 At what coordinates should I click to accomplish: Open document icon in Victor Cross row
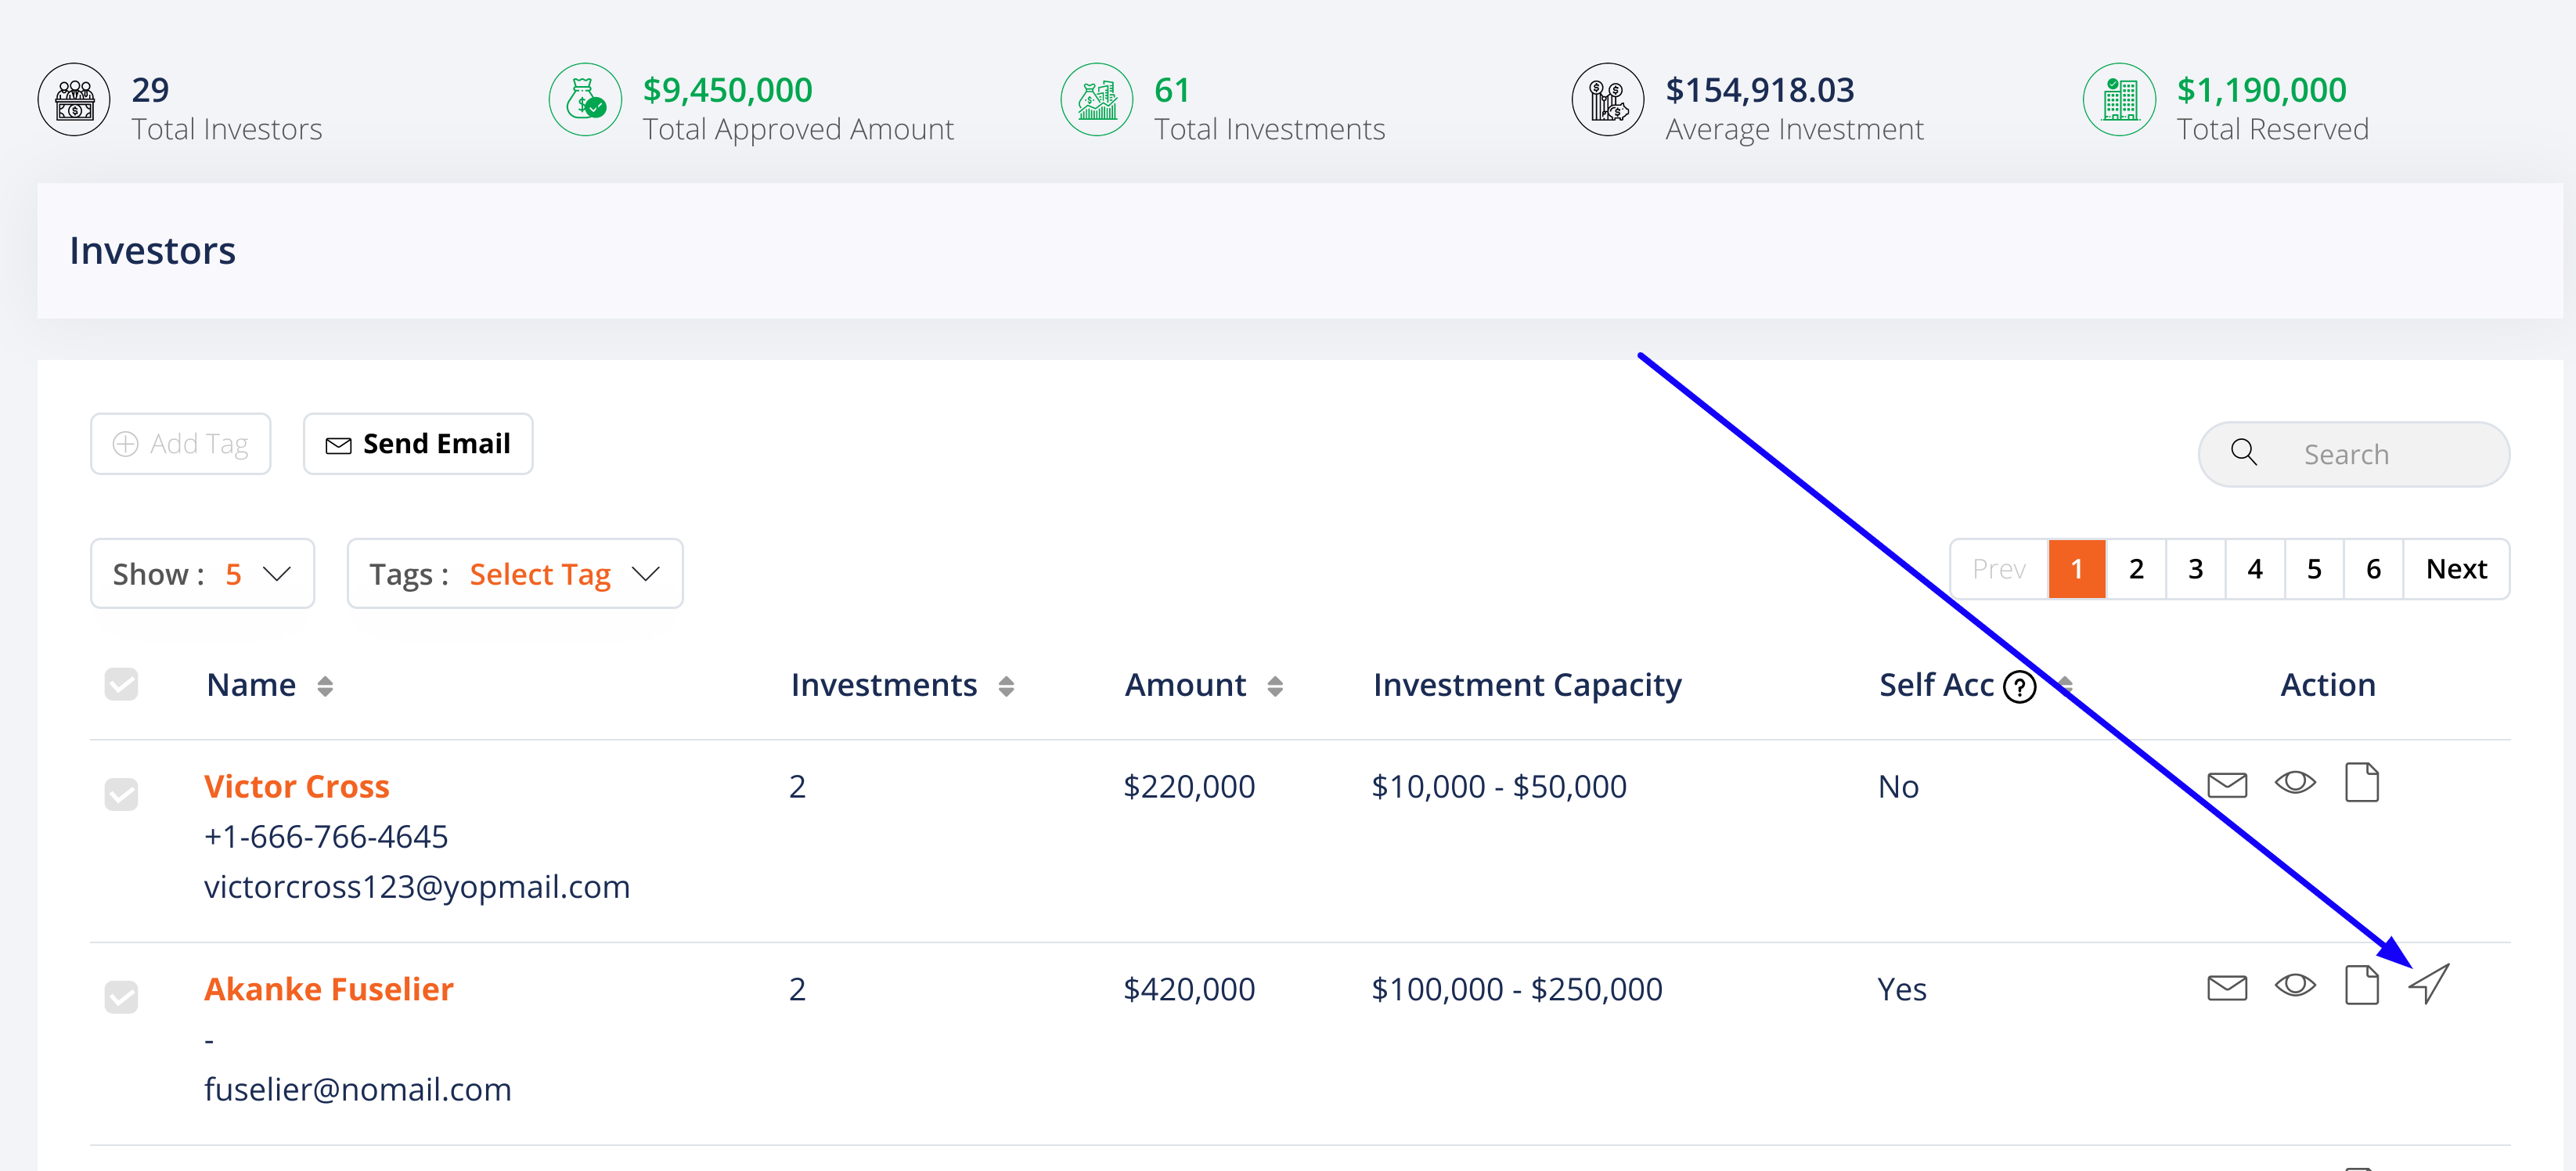[2361, 782]
